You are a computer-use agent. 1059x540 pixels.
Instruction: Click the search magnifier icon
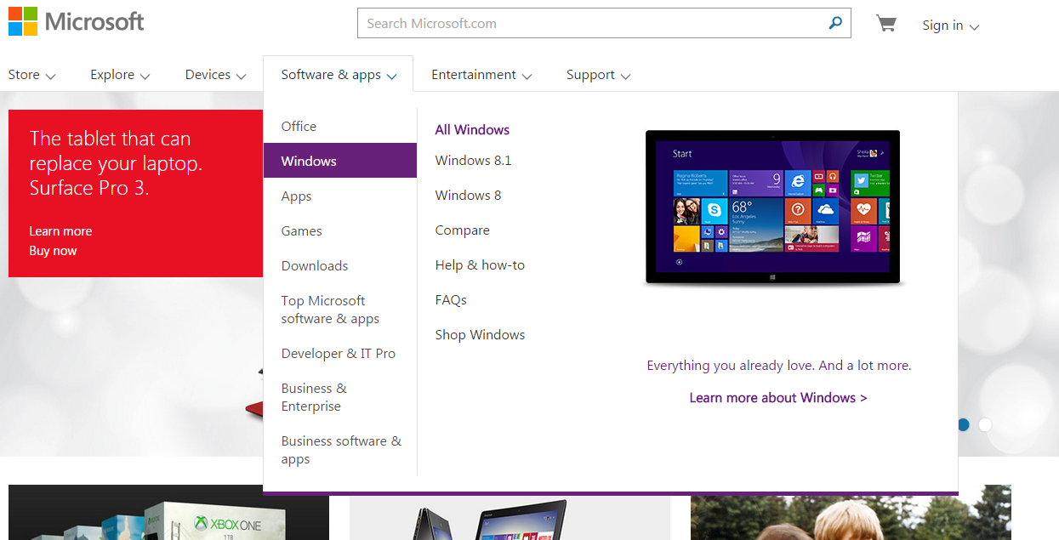[835, 23]
